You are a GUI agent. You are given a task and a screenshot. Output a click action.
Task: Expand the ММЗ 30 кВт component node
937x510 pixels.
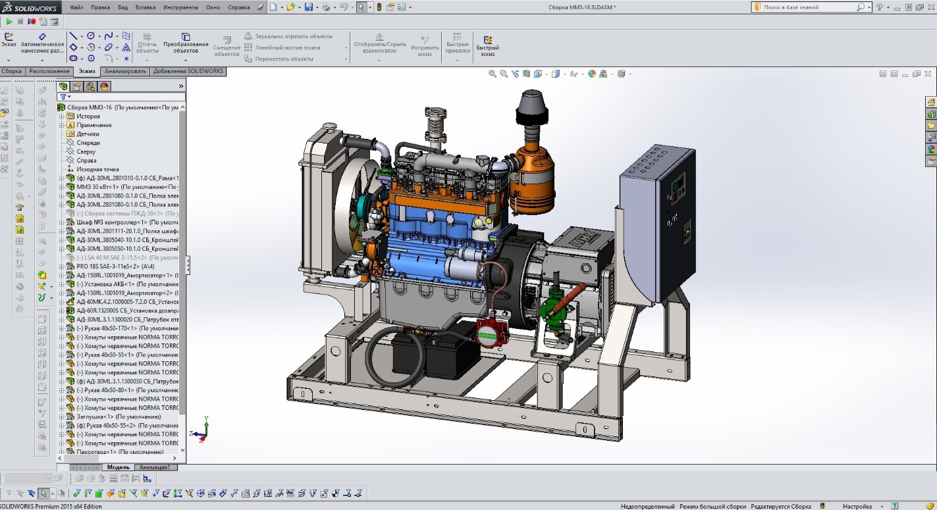point(62,187)
